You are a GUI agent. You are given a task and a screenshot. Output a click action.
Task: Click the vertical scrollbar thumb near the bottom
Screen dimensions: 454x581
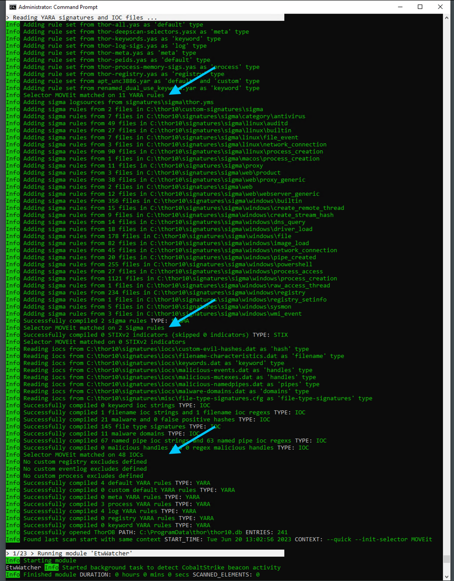click(447, 559)
